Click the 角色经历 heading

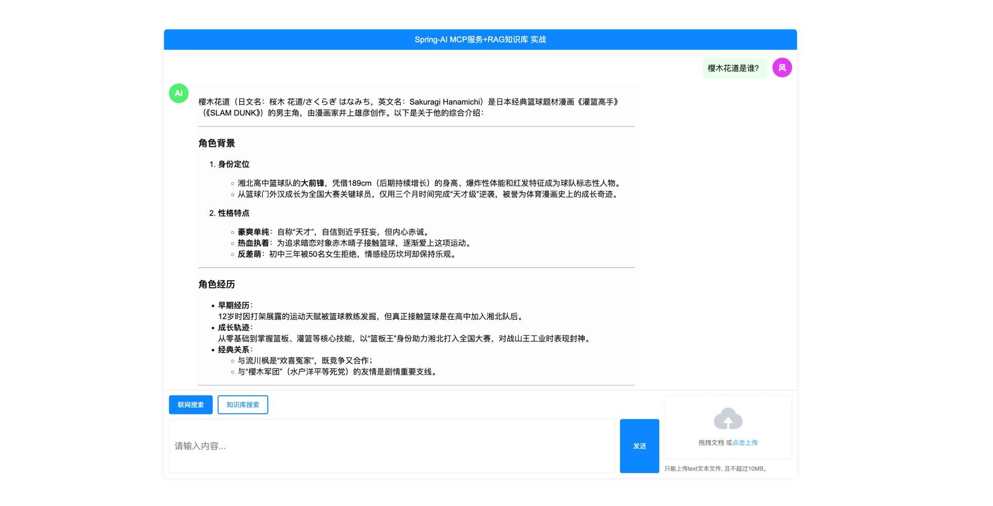point(217,284)
